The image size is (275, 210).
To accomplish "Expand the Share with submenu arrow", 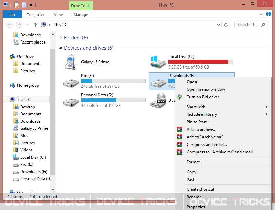I will click(x=267, y=107).
